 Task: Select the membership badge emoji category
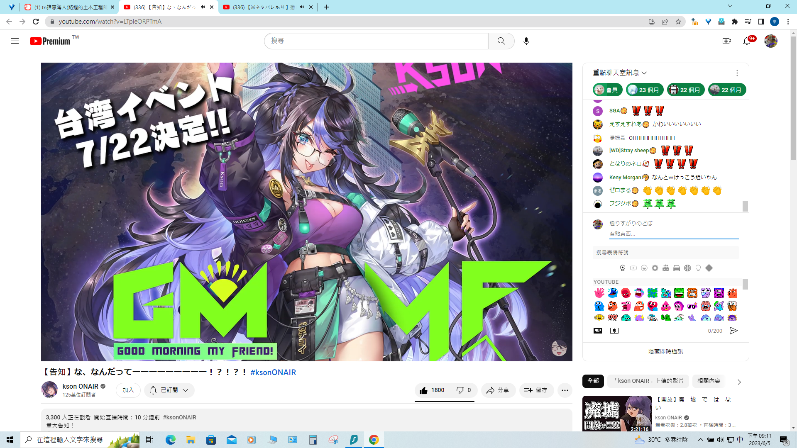(623, 268)
